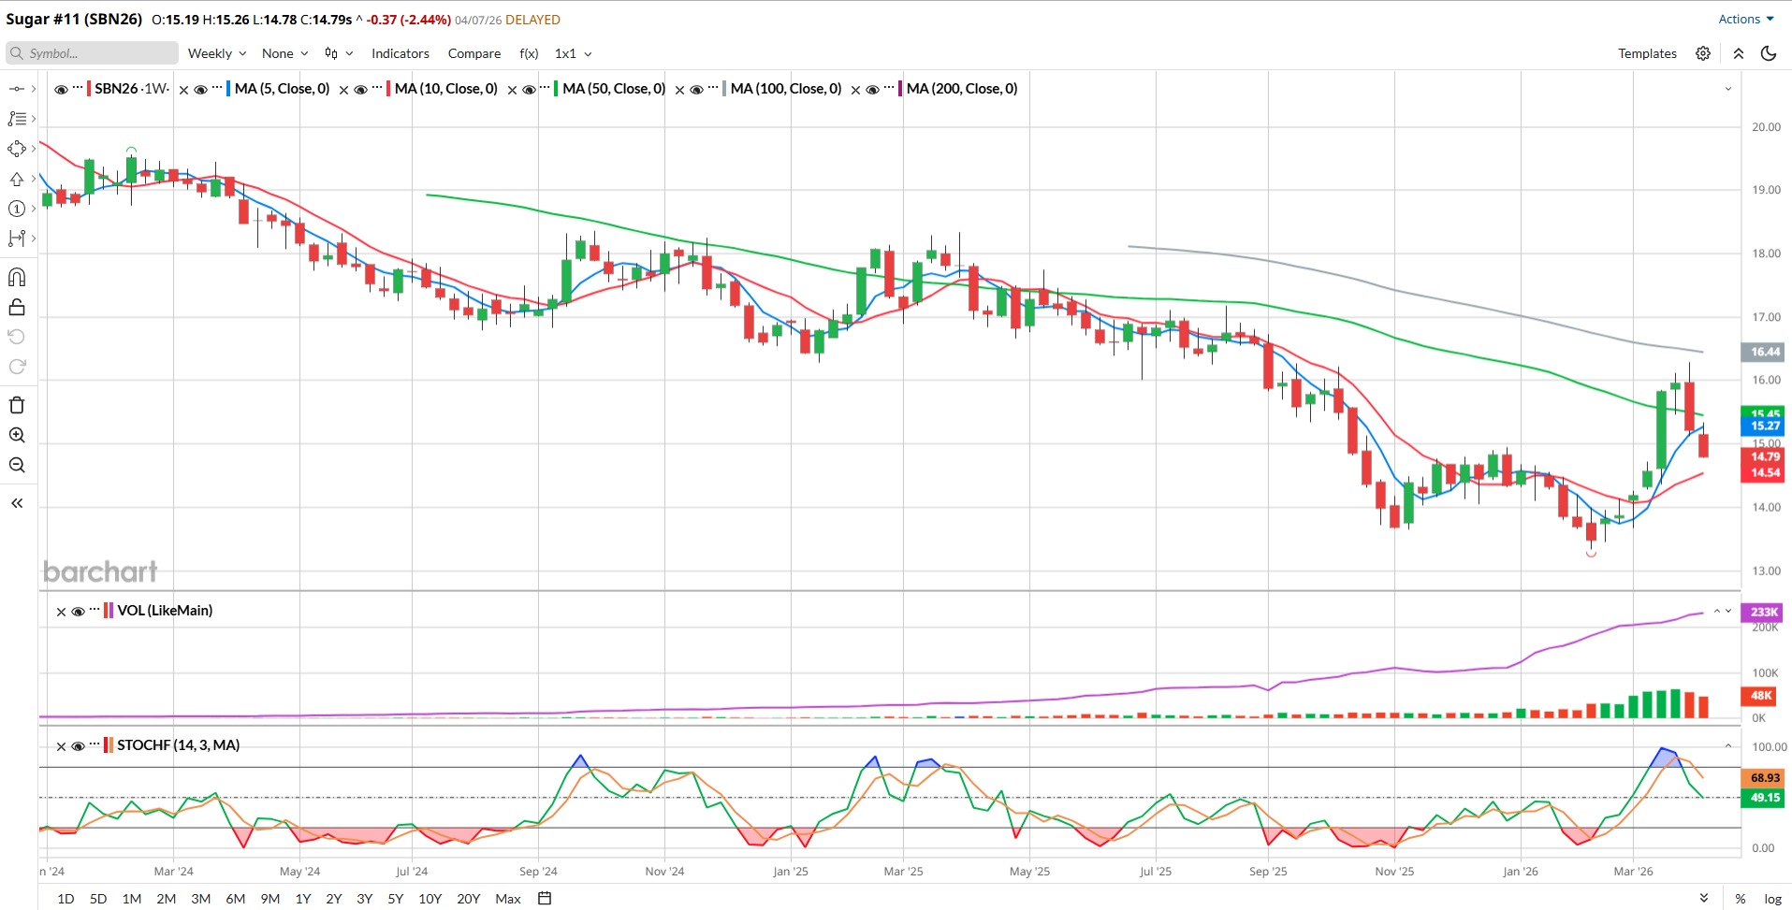Enable the magnet snap tool
Viewport: 1792px width, 910px height.
click(x=17, y=277)
